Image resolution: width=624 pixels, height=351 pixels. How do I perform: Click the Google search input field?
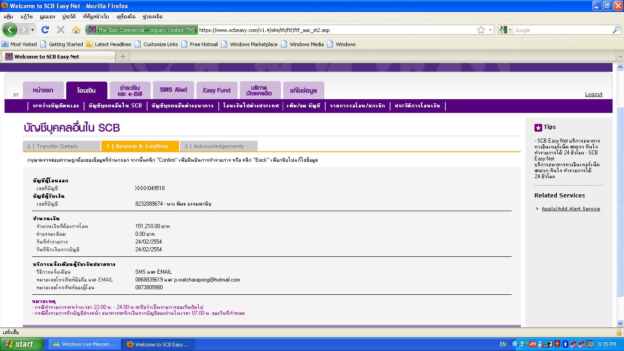(x=562, y=30)
